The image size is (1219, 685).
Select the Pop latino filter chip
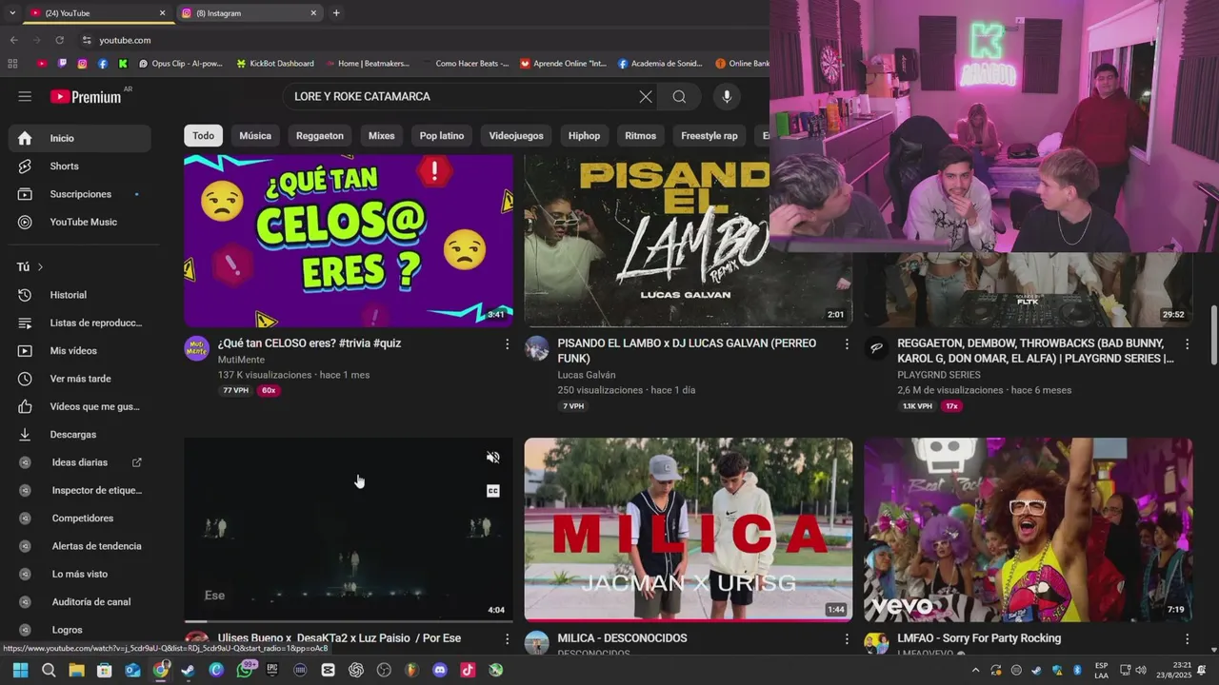coord(442,136)
